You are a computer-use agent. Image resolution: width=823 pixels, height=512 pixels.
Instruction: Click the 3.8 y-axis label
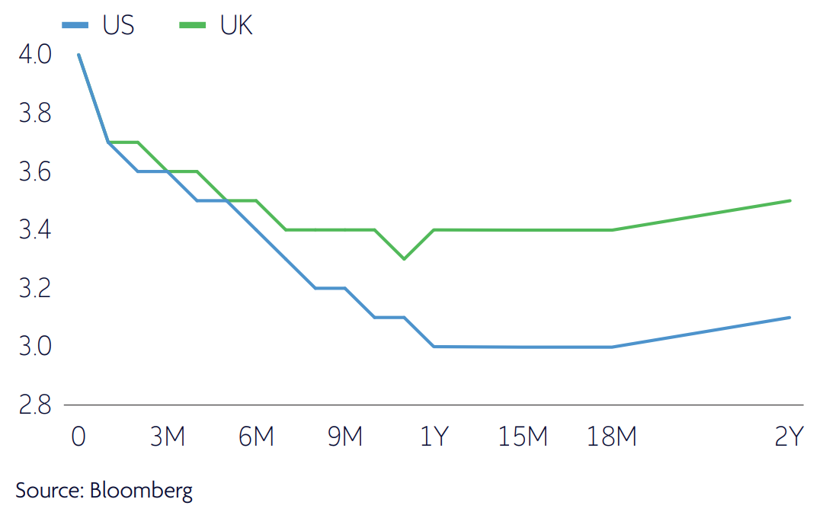click(x=32, y=114)
